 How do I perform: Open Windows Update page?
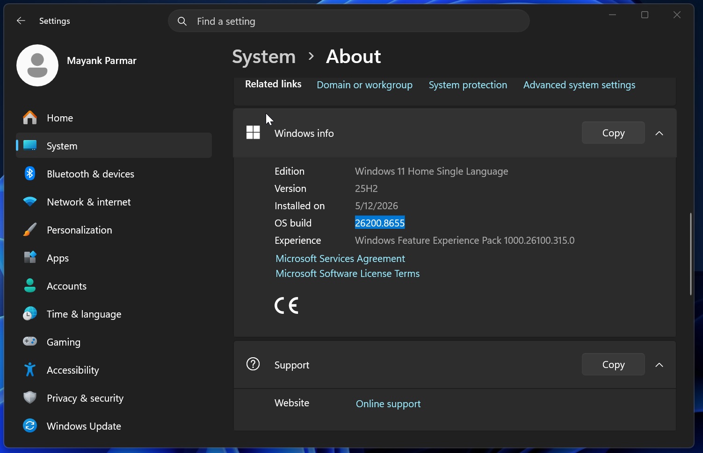click(x=114, y=426)
